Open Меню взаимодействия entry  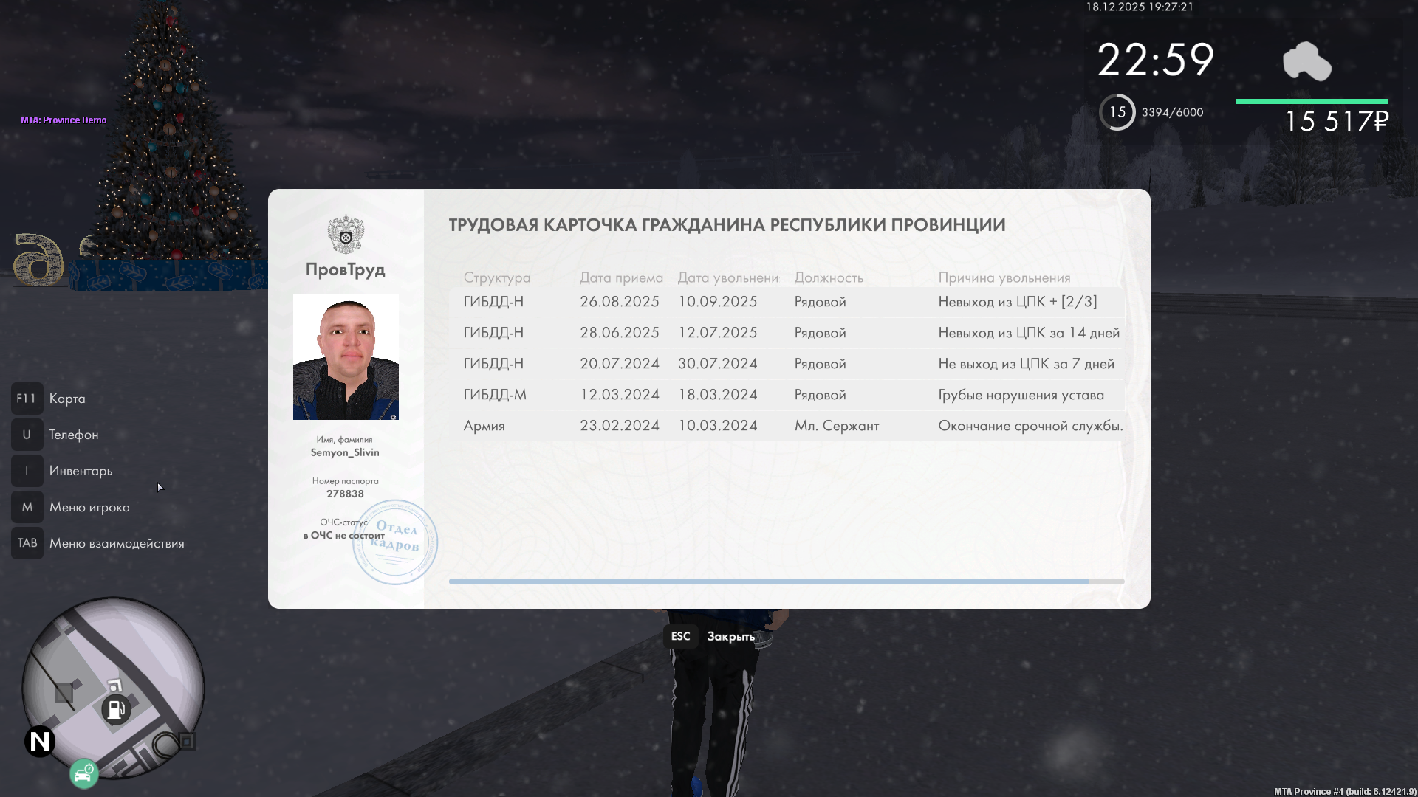click(x=117, y=543)
